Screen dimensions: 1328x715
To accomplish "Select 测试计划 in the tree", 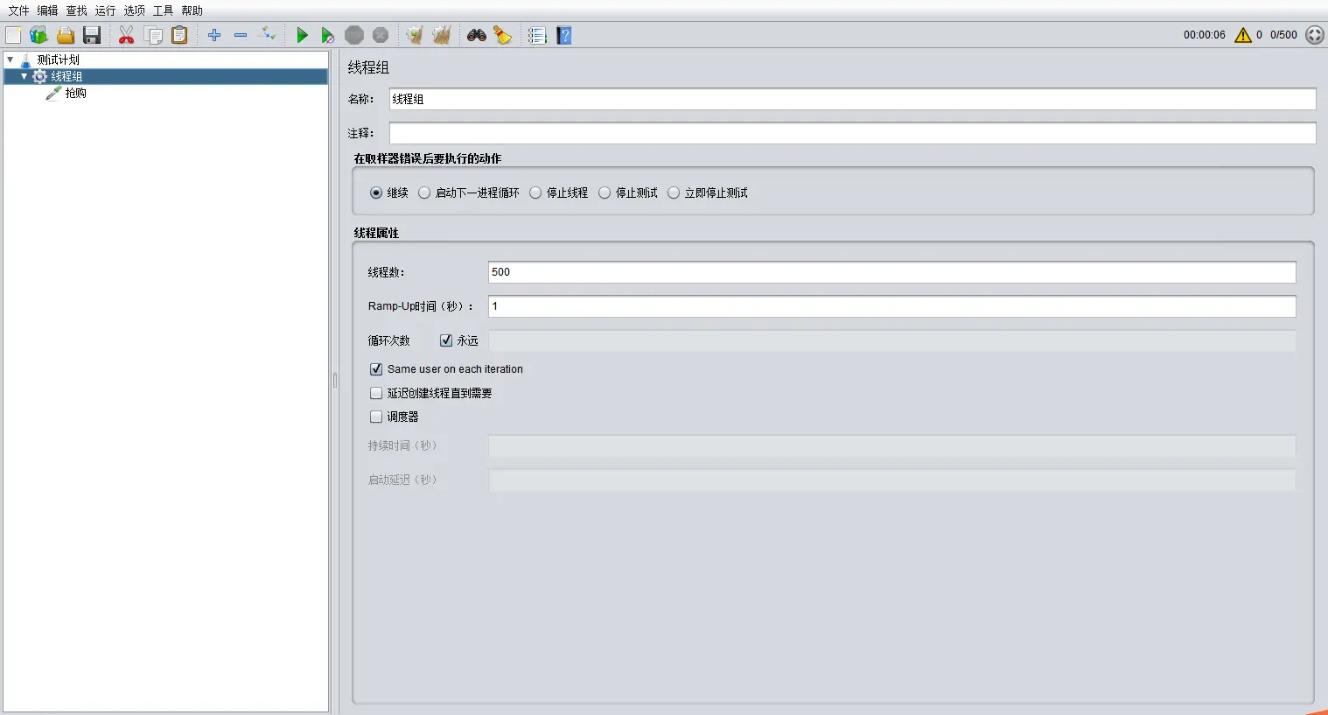I will click(x=58, y=60).
